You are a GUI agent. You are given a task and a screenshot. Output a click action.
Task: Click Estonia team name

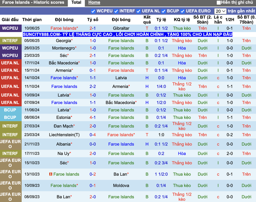point(64,117)
